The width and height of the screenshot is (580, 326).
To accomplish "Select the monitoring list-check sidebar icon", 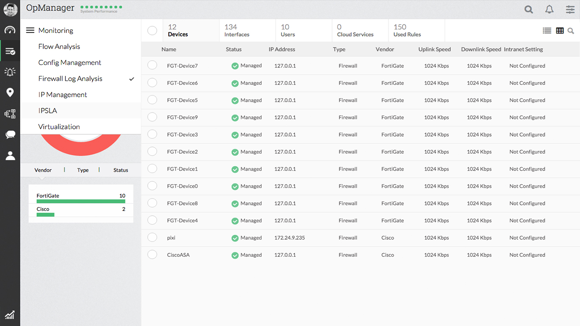I will click(x=10, y=51).
